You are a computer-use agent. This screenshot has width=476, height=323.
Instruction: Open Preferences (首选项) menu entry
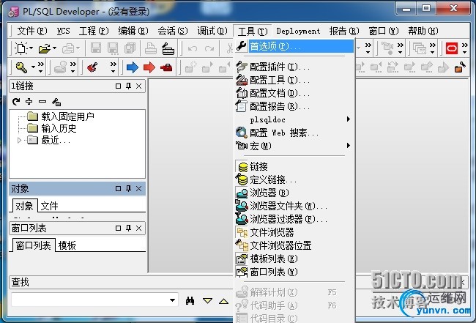294,46
